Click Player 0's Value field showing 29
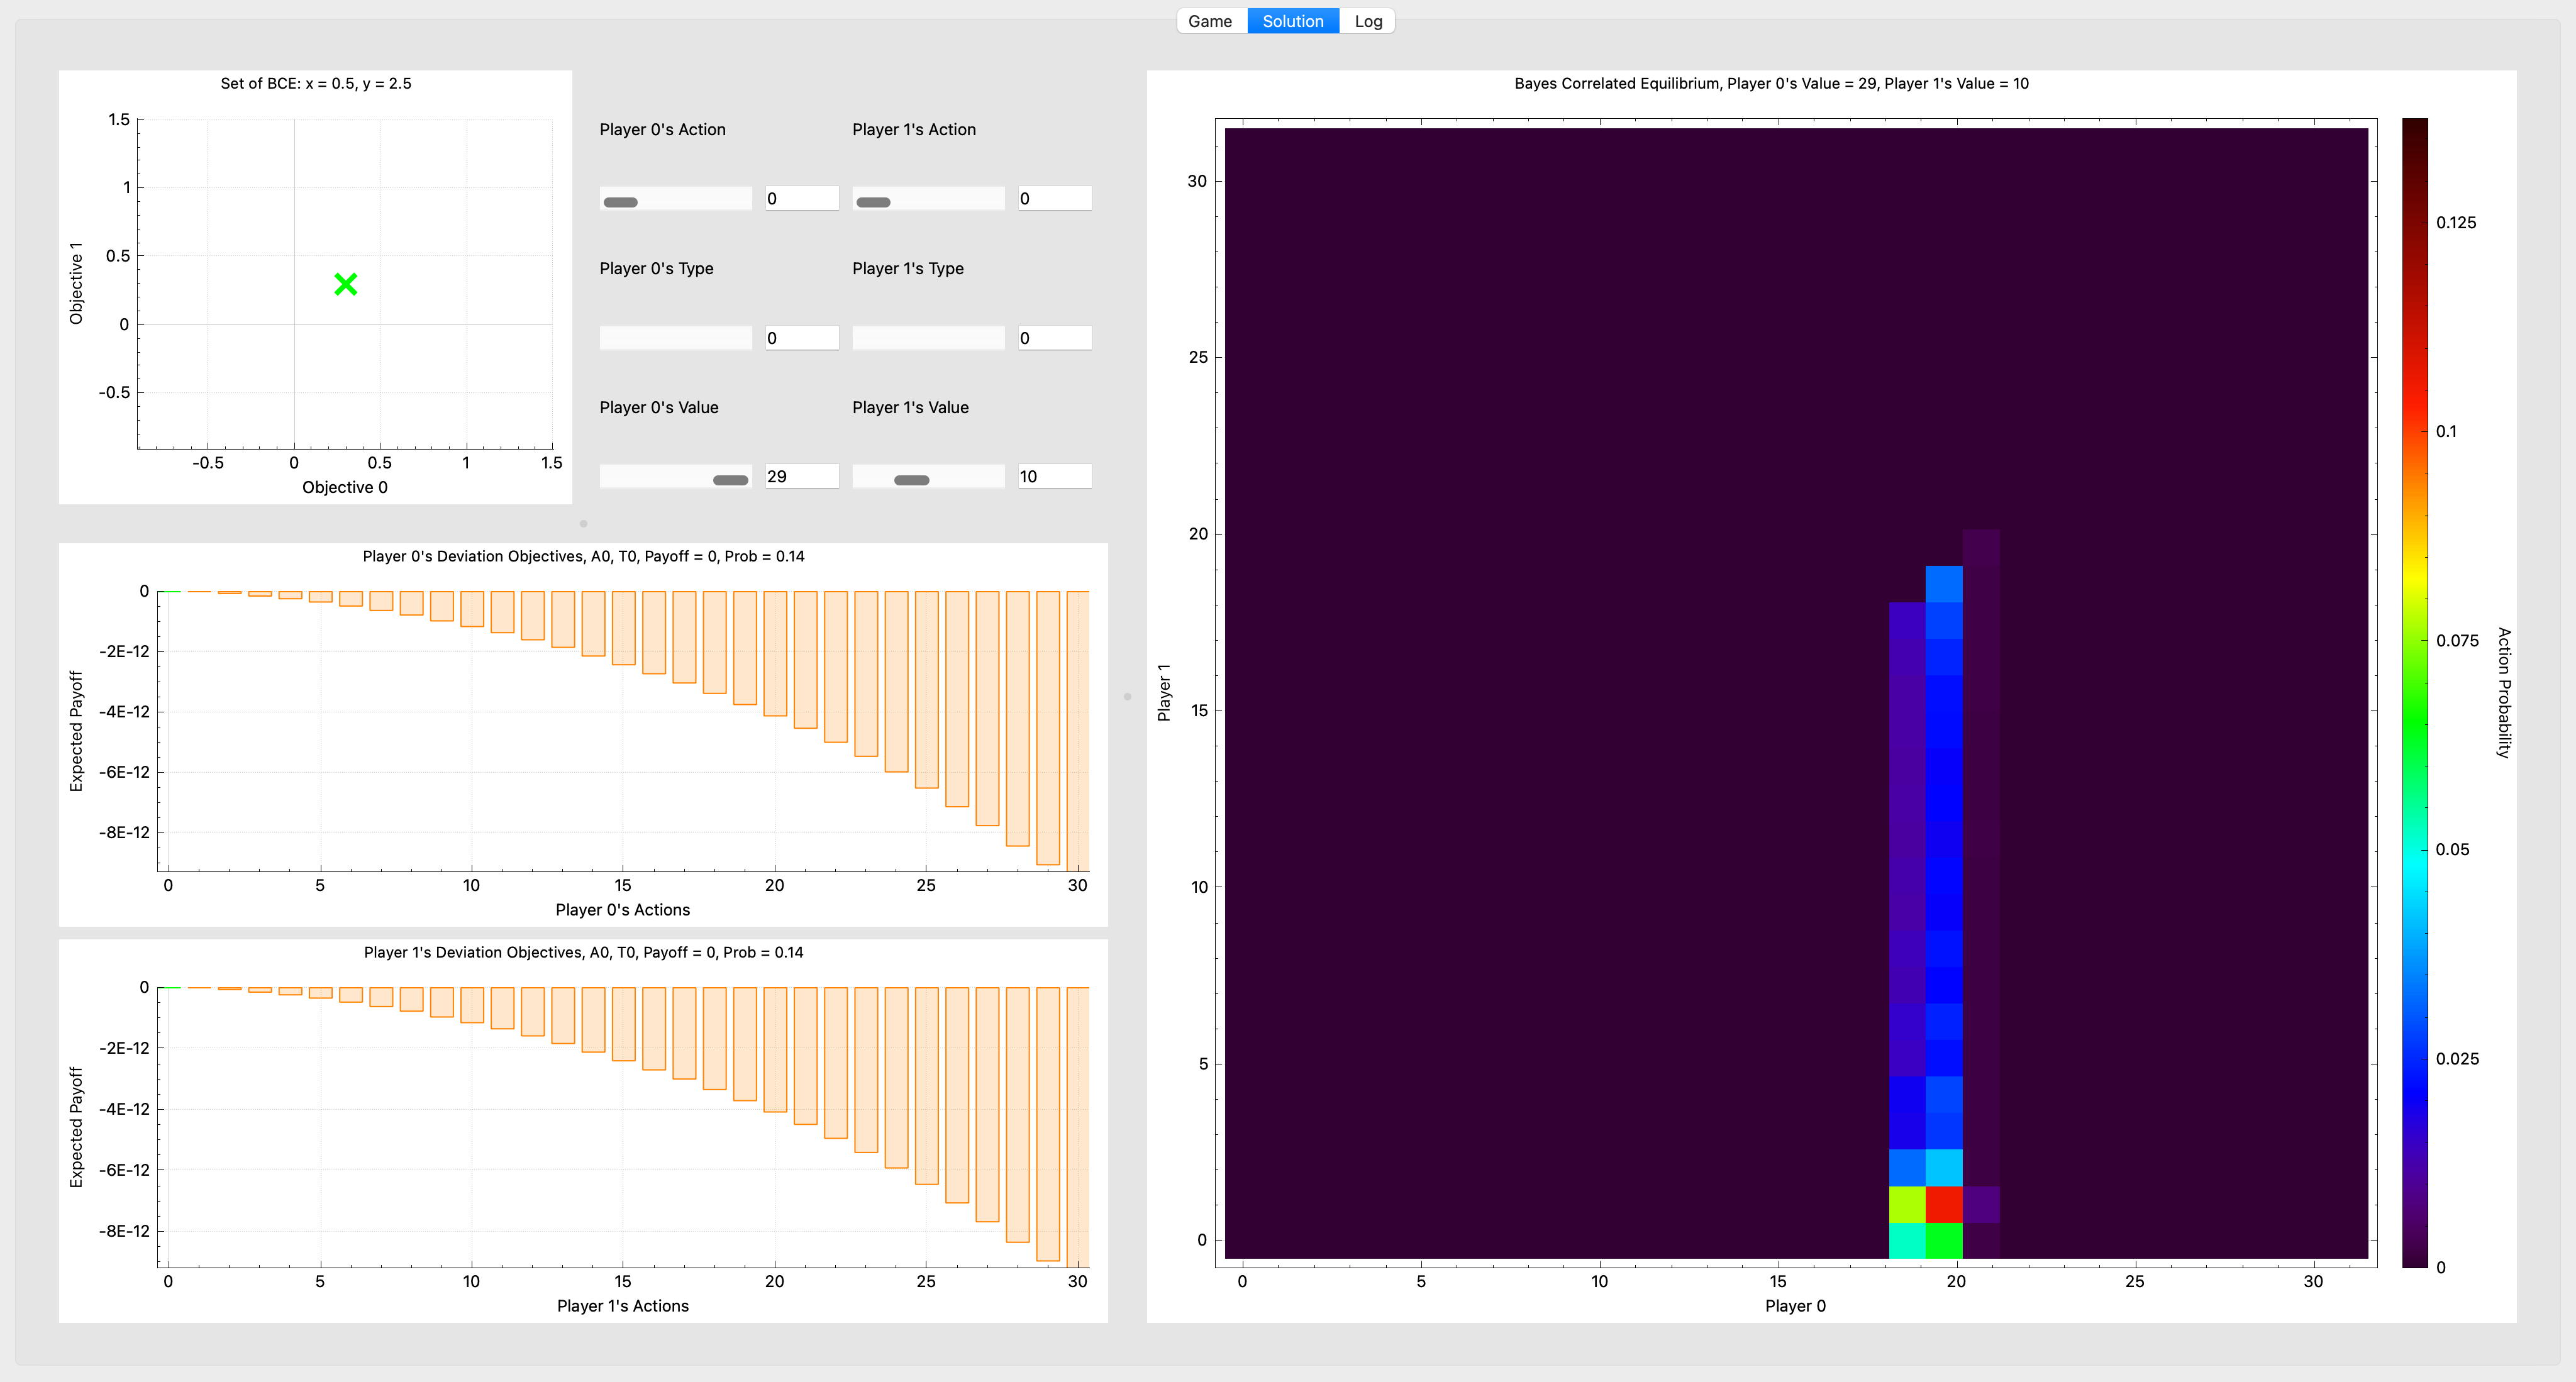 [801, 476]
